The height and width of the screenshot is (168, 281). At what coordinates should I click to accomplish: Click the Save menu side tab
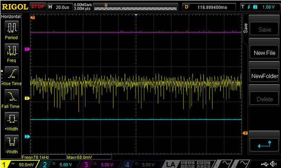click(246, 28)
